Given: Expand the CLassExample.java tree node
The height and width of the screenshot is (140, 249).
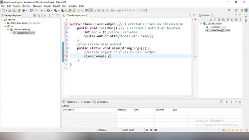Looking at the screenshot, I should click(11, 33).
